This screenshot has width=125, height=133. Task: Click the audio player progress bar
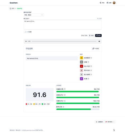click(64, 41)
